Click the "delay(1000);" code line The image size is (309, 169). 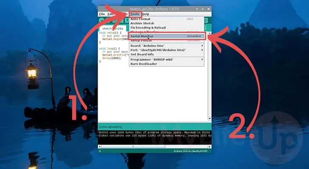pyautogui.click(x=112, y=58)
